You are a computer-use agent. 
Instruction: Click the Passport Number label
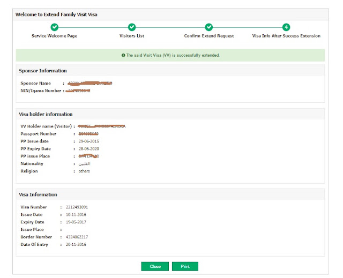coord(39,134)
